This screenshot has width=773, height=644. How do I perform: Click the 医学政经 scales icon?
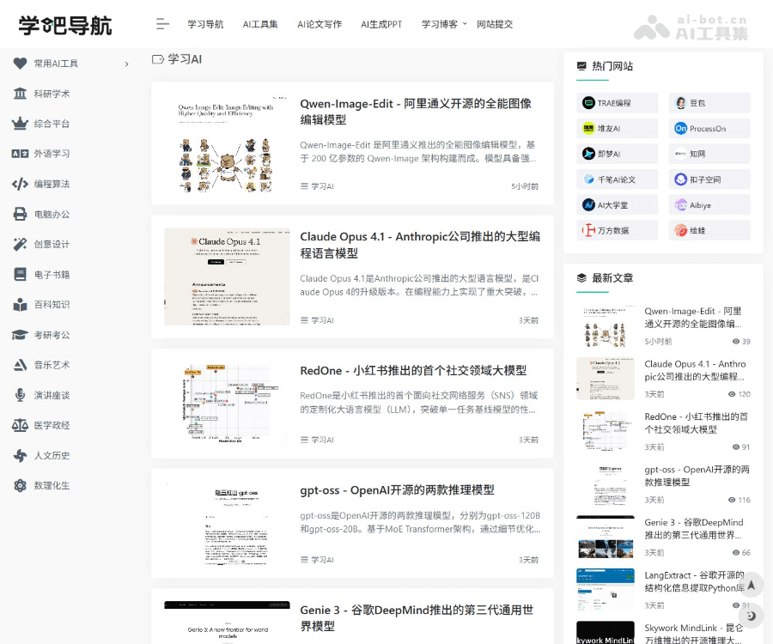pyautogui.click(x=19, y=425)
